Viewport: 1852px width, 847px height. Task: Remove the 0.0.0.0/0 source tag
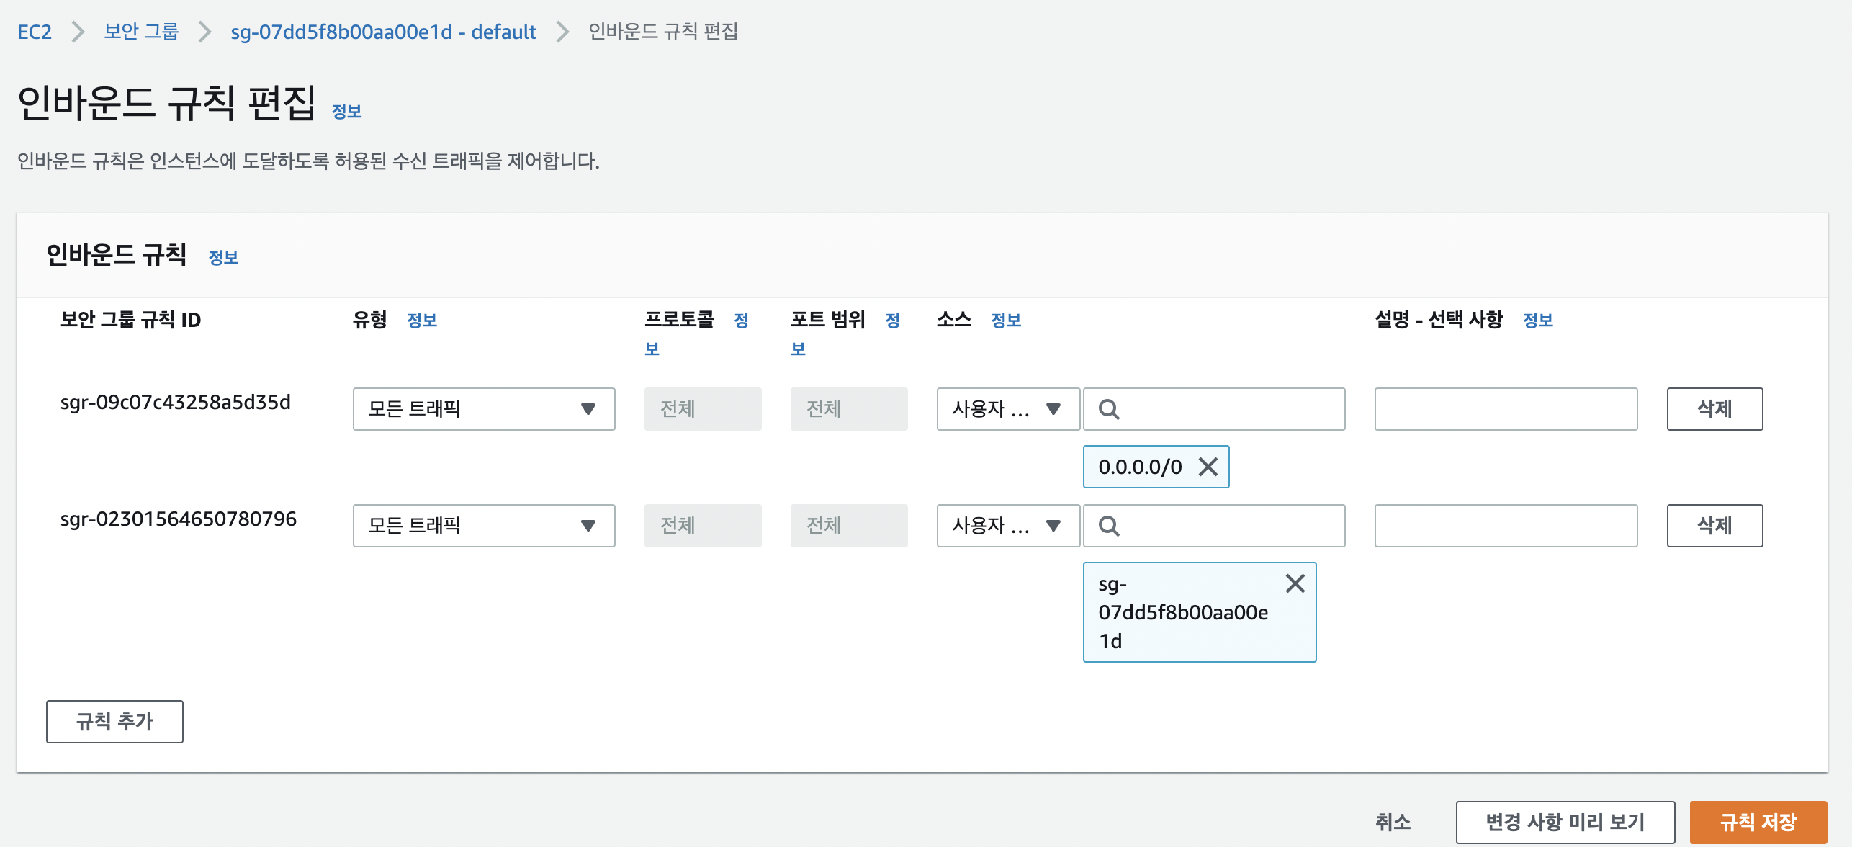pyautogui.click(x=1208, y=467)
